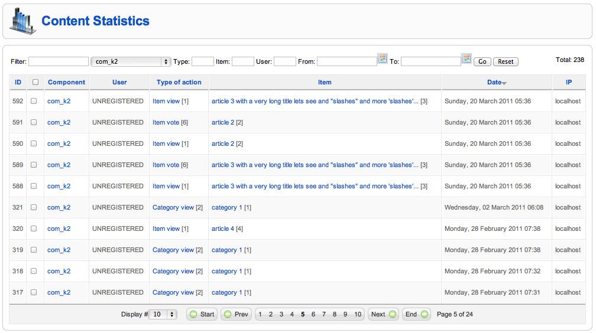
Task: Click the Content Statistics chart logo
Action: pyautogui.click(x=22, y=21)
